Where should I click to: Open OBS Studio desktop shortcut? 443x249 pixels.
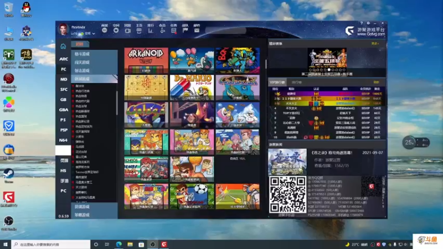pos(9,223)
